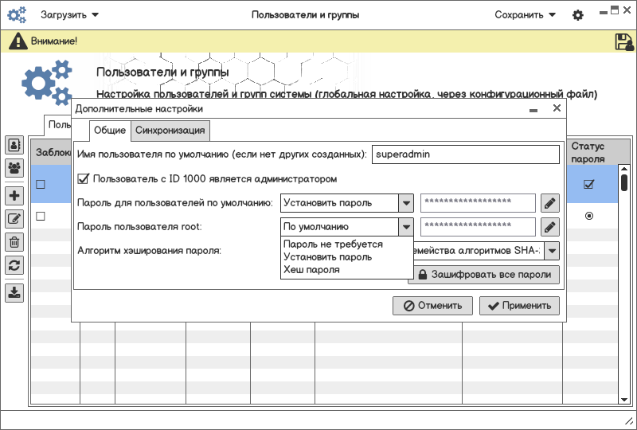Open settings gear in title bar
Image resolution: width=637 pixels, height=430 pixels.
(x=578, y=15)
